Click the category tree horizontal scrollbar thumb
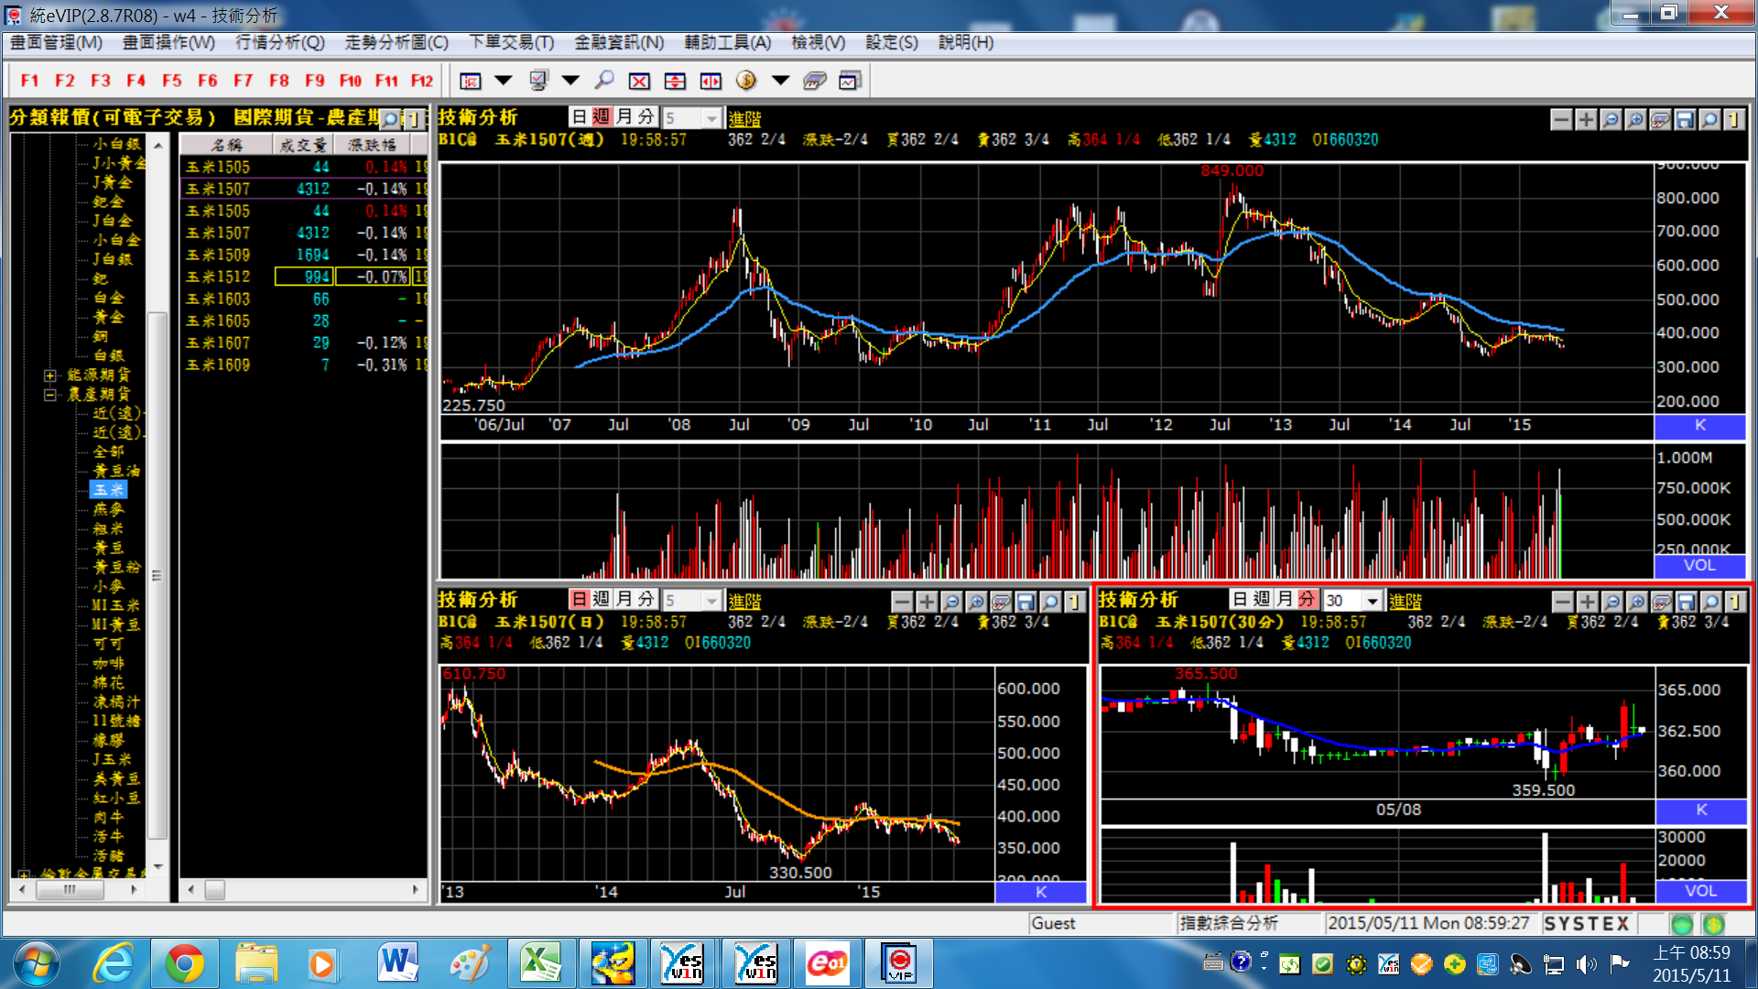Viewport: 1758px width, 989px height. click(70, 889)
